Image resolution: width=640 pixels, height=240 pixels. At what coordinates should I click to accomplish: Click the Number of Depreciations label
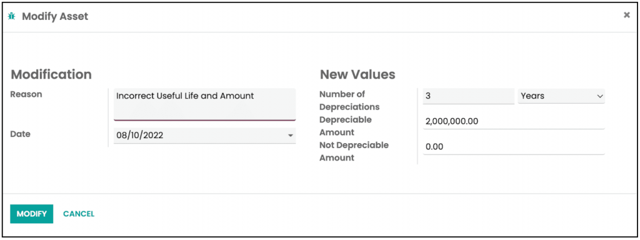(x=350, y=101)
